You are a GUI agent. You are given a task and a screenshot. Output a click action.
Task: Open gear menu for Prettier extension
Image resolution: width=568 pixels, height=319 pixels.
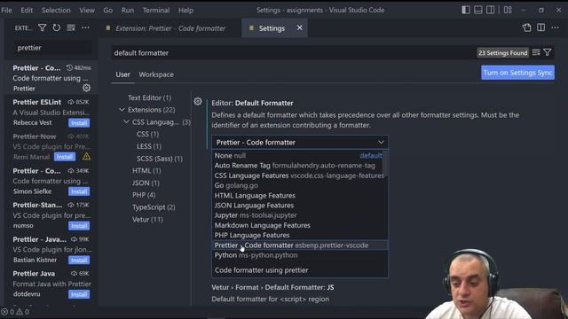point(86,88)
